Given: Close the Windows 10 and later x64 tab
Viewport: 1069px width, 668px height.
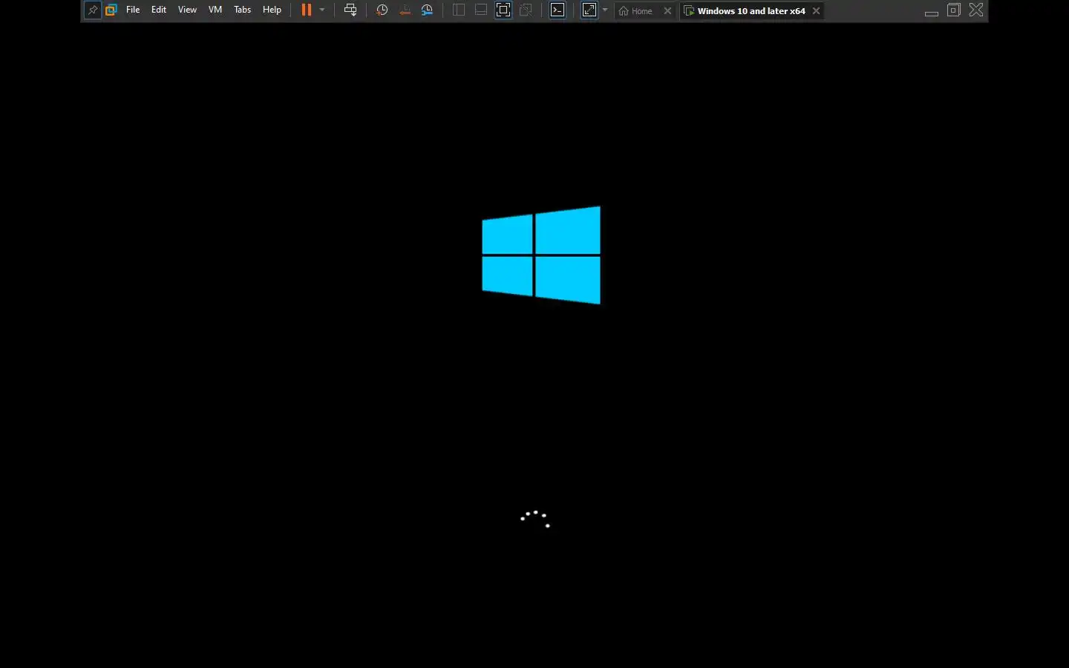Looking at the screenshot, I should (816, 11).
